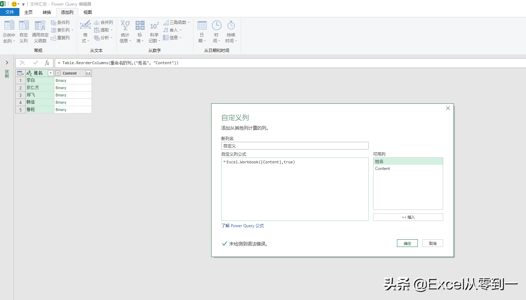
Task: Click the Column From Examples icon
Action: [x=9, y=25]
